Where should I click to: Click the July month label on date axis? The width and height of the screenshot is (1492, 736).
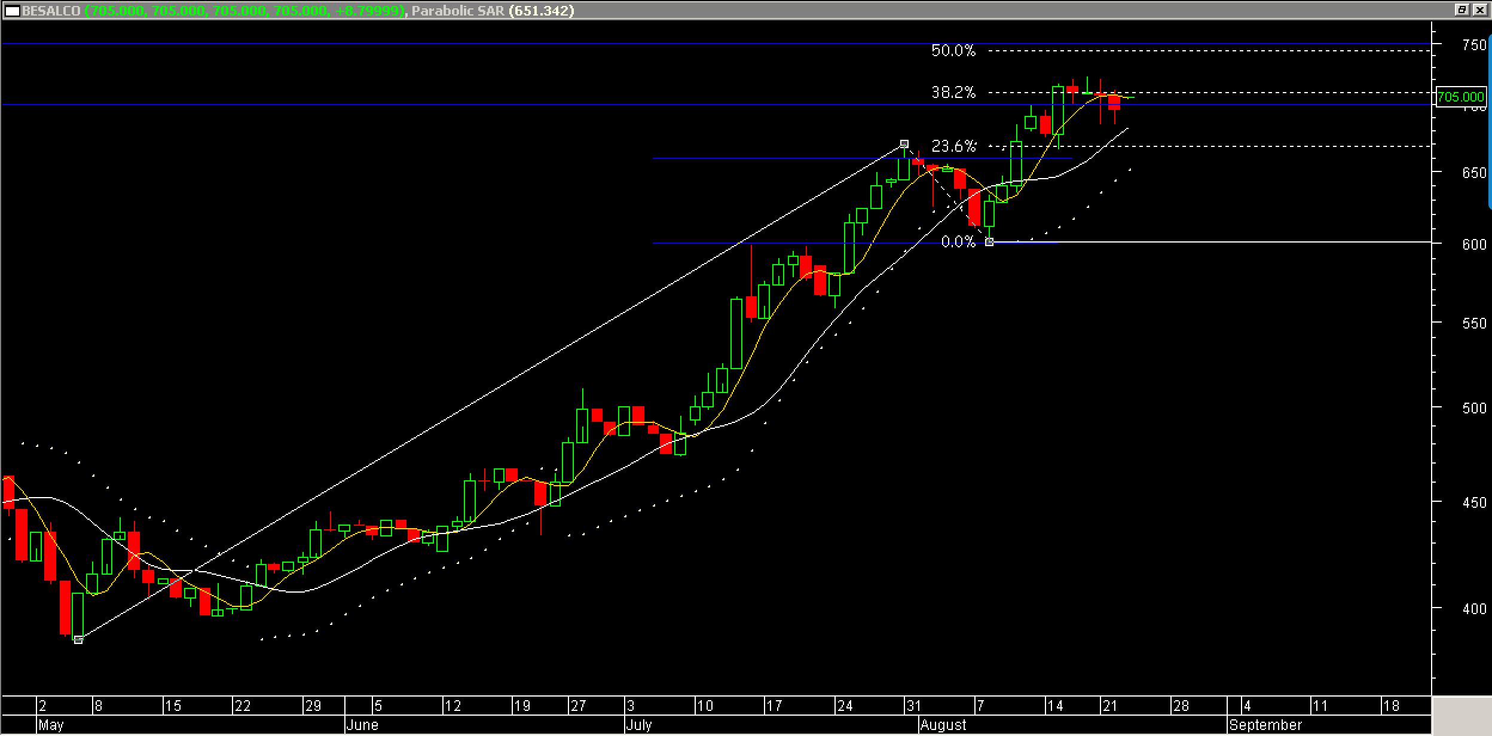click(639, 725)
